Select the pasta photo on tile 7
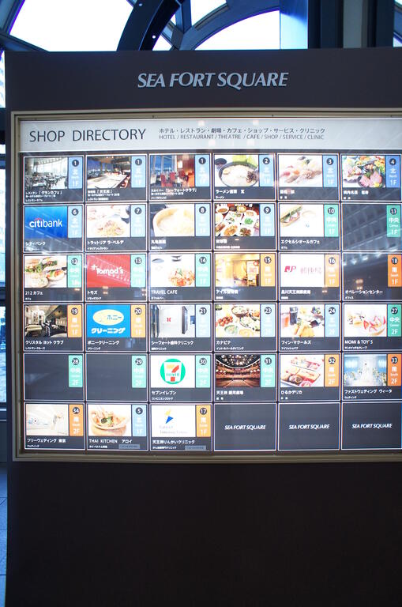 pos(109,221)
